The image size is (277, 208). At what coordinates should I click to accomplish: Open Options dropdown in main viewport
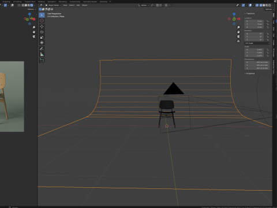(x=269, y=9)
